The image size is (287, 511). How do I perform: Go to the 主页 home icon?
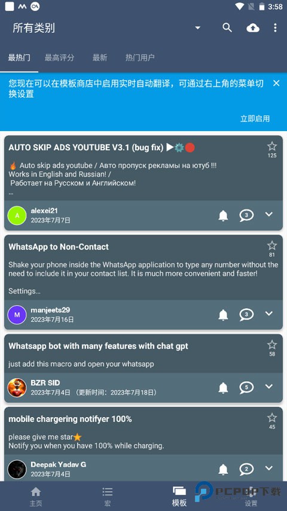click(x=36, y=496)
